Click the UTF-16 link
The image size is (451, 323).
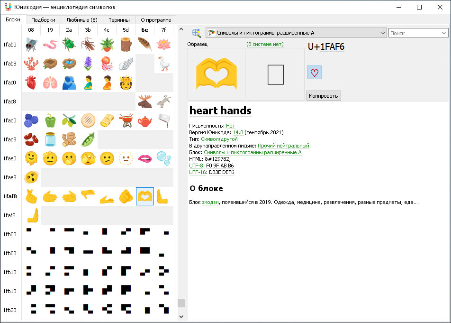[197, 172]
